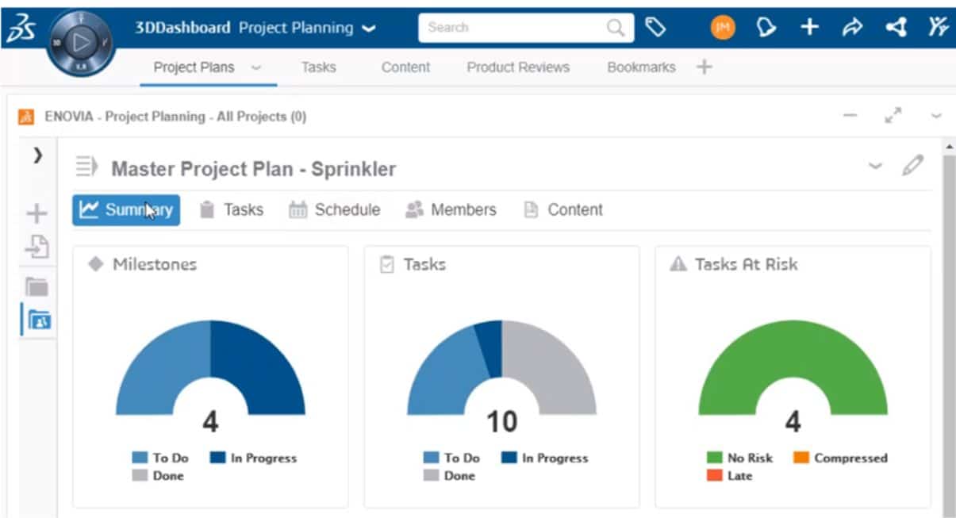Viewport: 956px width, 518px height.
Task: Expand the left side panel chevron
Action: click(x=36, y=155)
